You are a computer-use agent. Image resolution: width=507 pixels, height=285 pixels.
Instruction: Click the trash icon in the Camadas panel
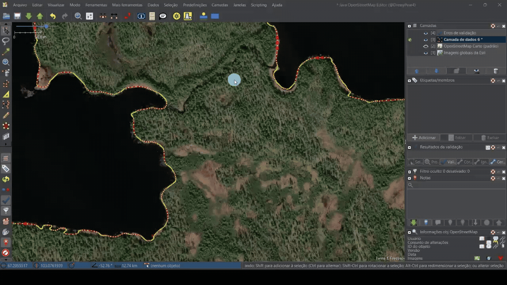496,71
